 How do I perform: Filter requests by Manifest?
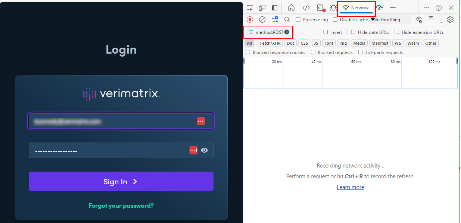(x=380, y=43)
